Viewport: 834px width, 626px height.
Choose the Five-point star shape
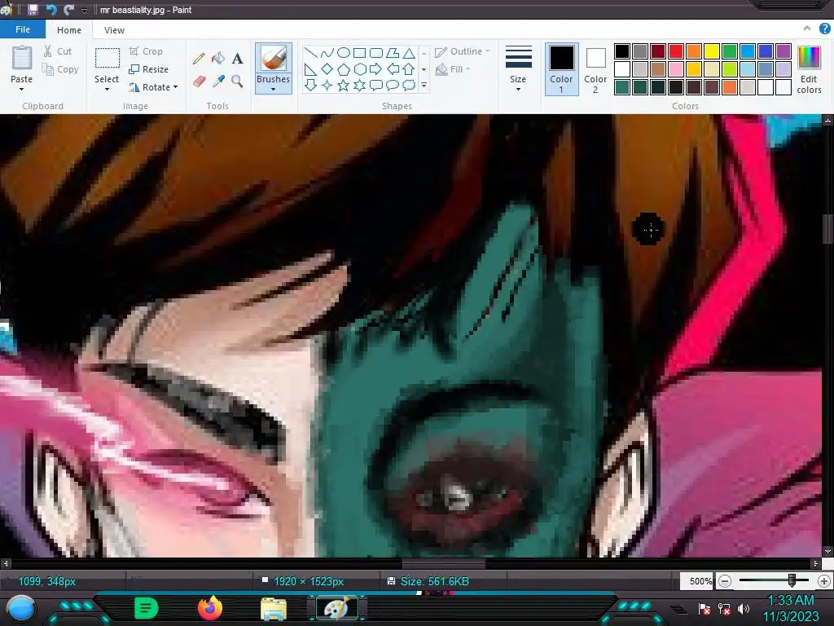click(344, 85)
